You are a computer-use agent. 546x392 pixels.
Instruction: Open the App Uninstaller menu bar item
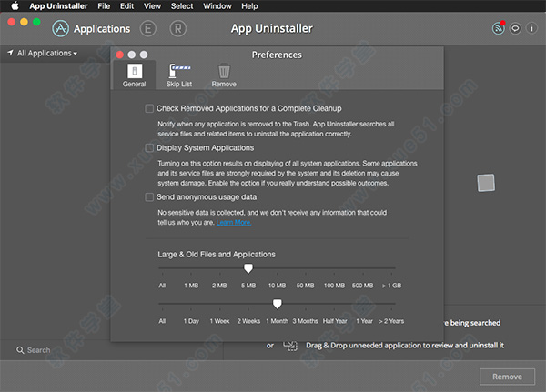click(x=58, y=6)
